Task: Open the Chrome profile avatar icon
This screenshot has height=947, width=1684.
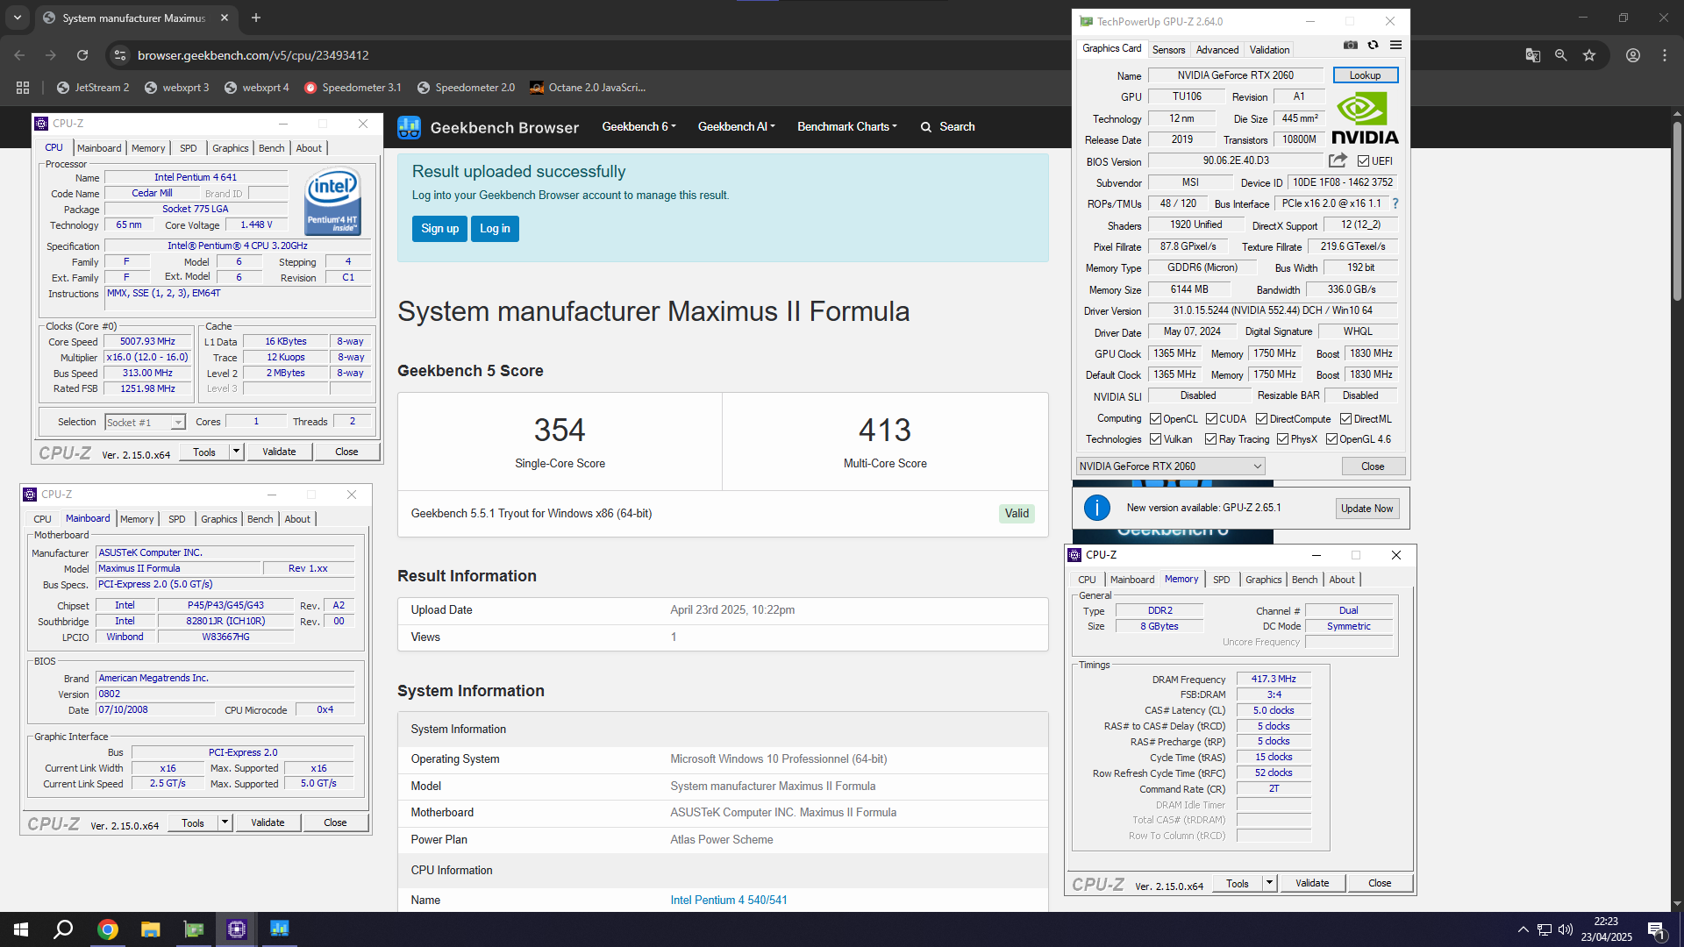Action: coord(1633,55)
